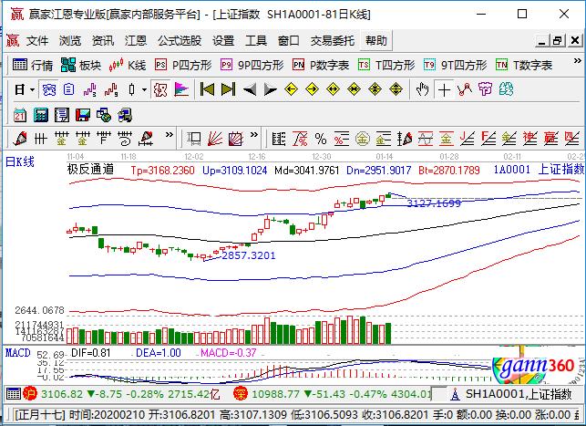Image resolution: width=586 pixels, height=426 pixels.
Task: Click the colored flag icon
Action: tap(181, 89)
